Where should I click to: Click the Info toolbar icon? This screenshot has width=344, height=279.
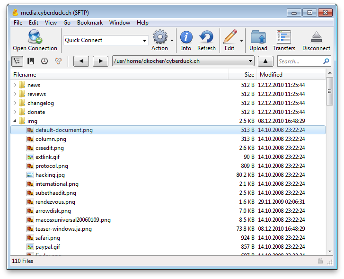pyautogui.click(x=186, y=37)
